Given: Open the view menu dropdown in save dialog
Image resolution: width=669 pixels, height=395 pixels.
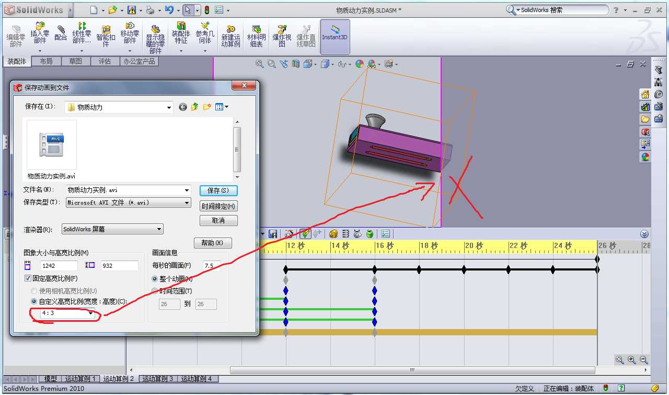Looking at the screenshot, I should click(226, 107).
